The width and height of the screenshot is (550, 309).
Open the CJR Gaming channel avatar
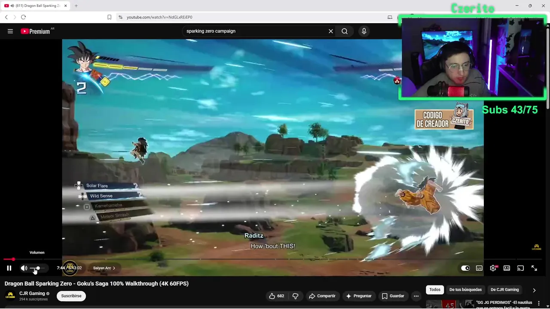pyautogui.click(x=10, y=296)
